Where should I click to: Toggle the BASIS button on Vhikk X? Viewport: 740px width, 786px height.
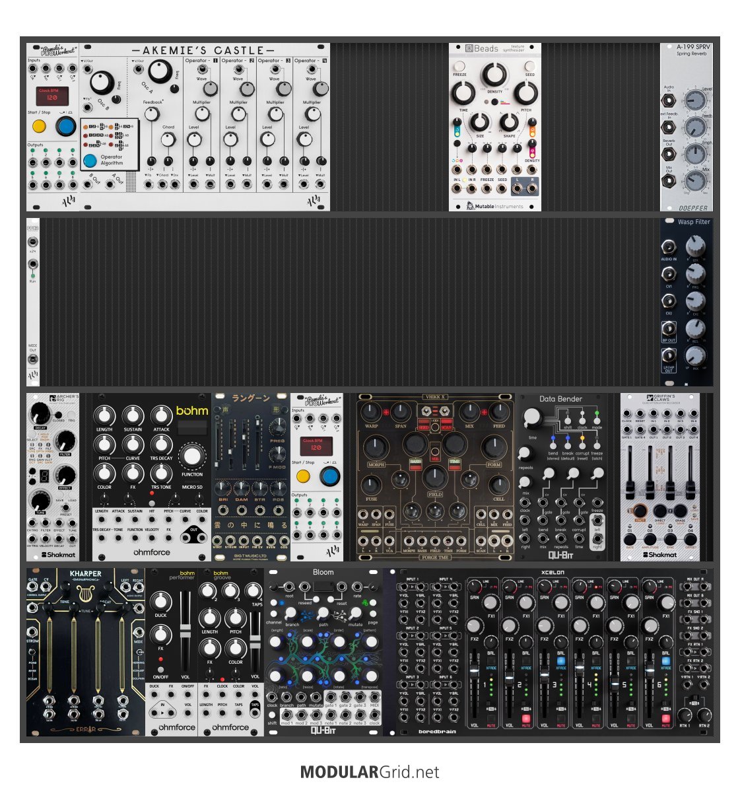(416, 464)
